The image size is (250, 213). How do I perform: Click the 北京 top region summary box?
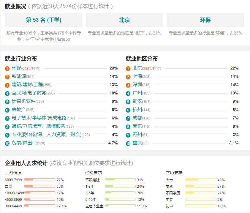point(124,20)
